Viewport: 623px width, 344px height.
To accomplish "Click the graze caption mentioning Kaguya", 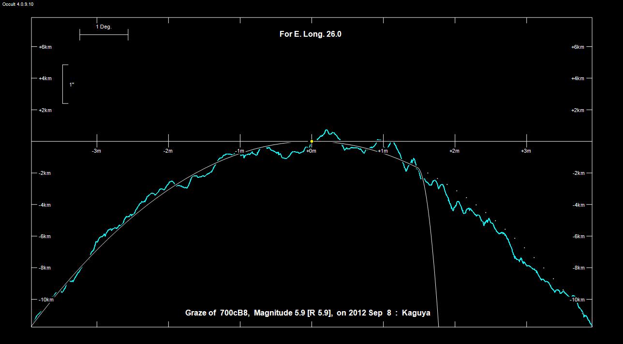I will tap(308, 313).
